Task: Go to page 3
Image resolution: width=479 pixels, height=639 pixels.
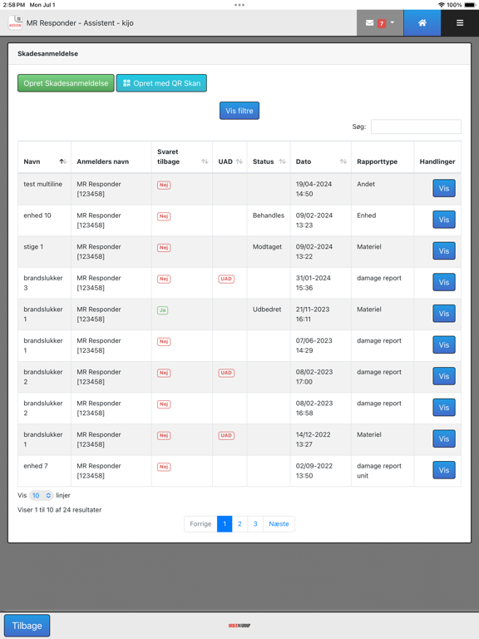Action: [255, 524]
